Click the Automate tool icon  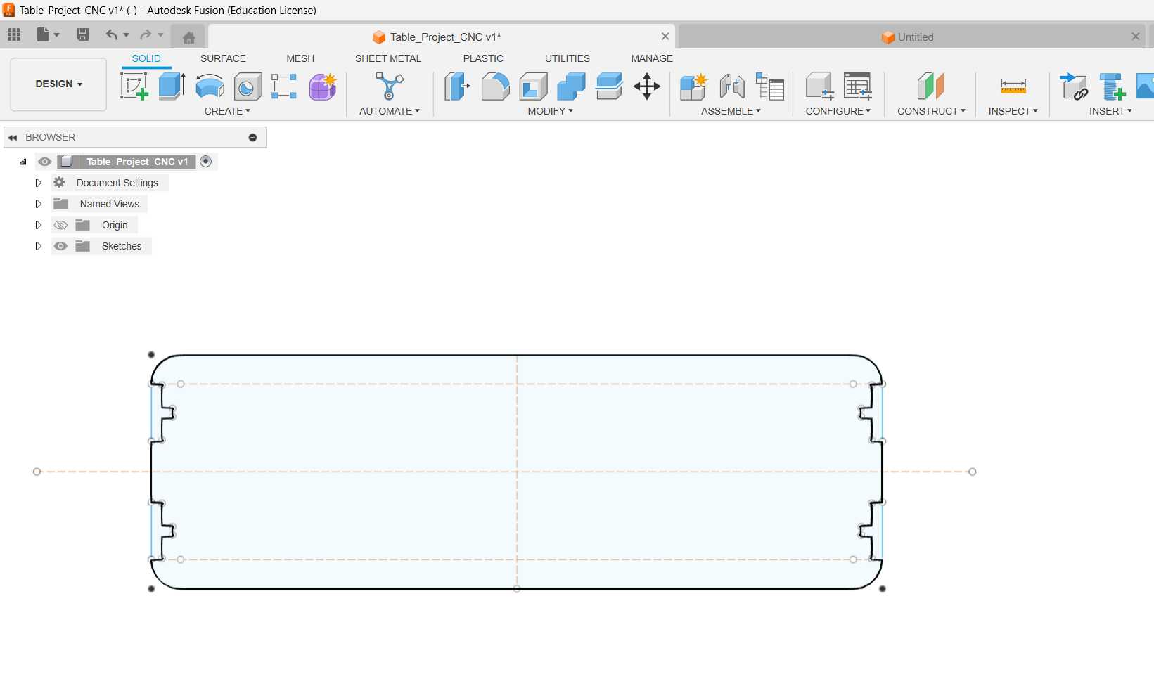[x=390, y=86]
